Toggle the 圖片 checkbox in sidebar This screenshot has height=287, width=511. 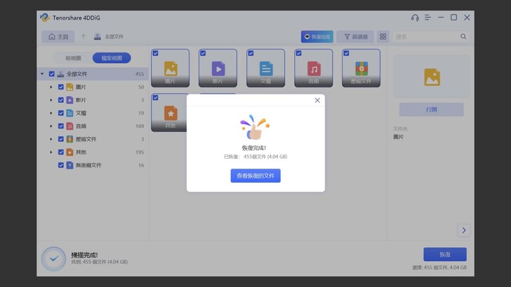(x=61, y=87)
